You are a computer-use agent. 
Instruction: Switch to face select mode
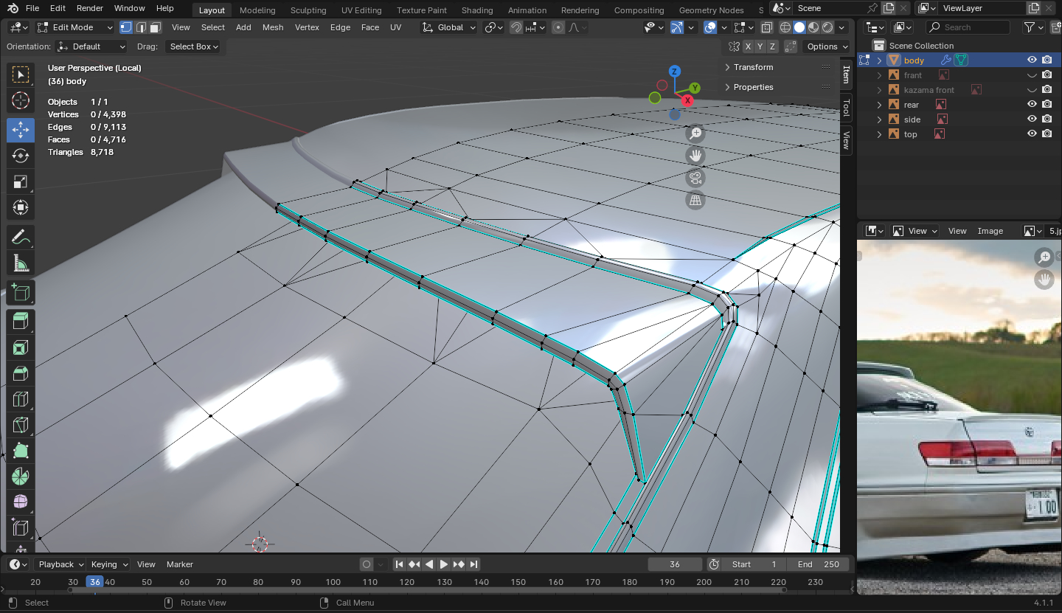pyautogui.click(x=155, y=27)
